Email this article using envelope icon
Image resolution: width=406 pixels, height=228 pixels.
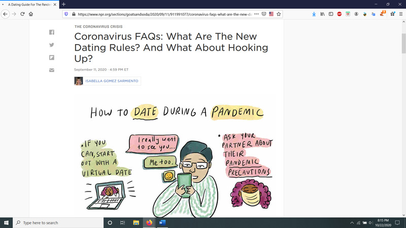(x=52, y=69)
